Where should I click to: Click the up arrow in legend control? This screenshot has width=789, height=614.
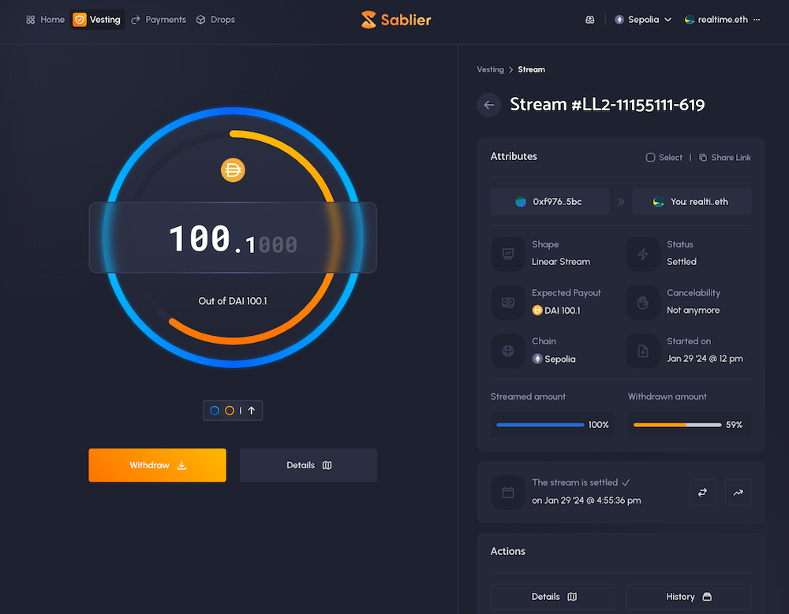pyautogui.click(x=252, y=411)
